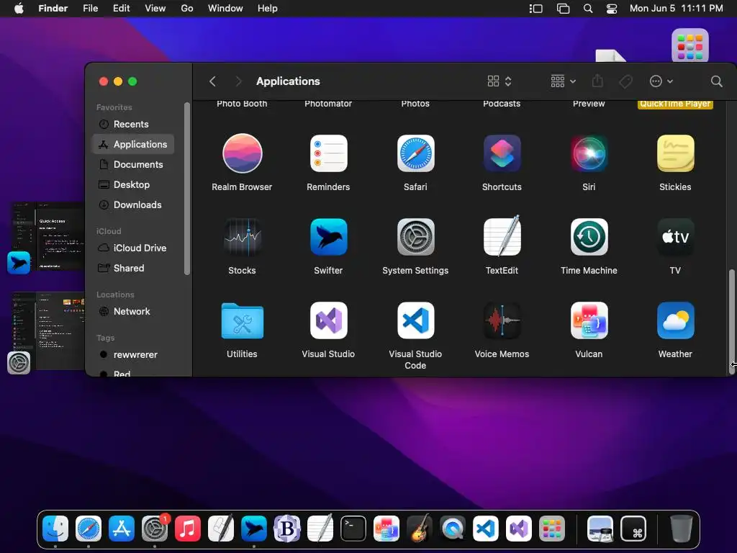Open the App Store from the Dock
The height and width of the screenshot is (553, 737).
(x=122, y=529)
